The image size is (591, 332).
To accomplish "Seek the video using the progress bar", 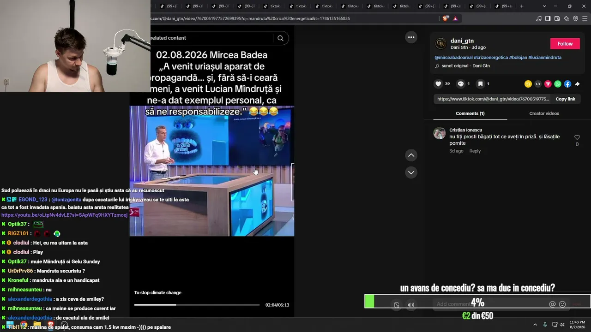I will click(197, 305).
